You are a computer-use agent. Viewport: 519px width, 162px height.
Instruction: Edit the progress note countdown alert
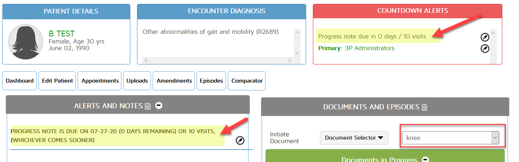485,37
